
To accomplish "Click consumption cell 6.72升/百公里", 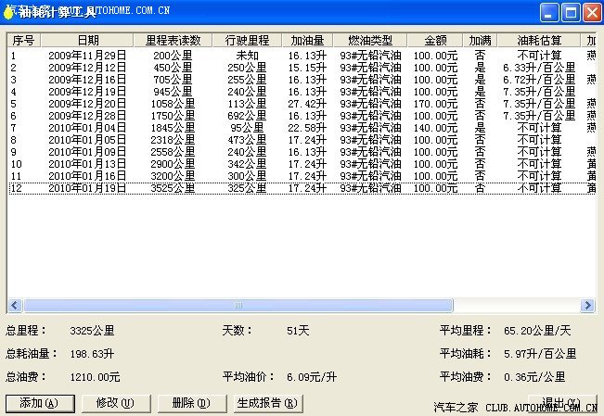I will (x=539, y=80).
